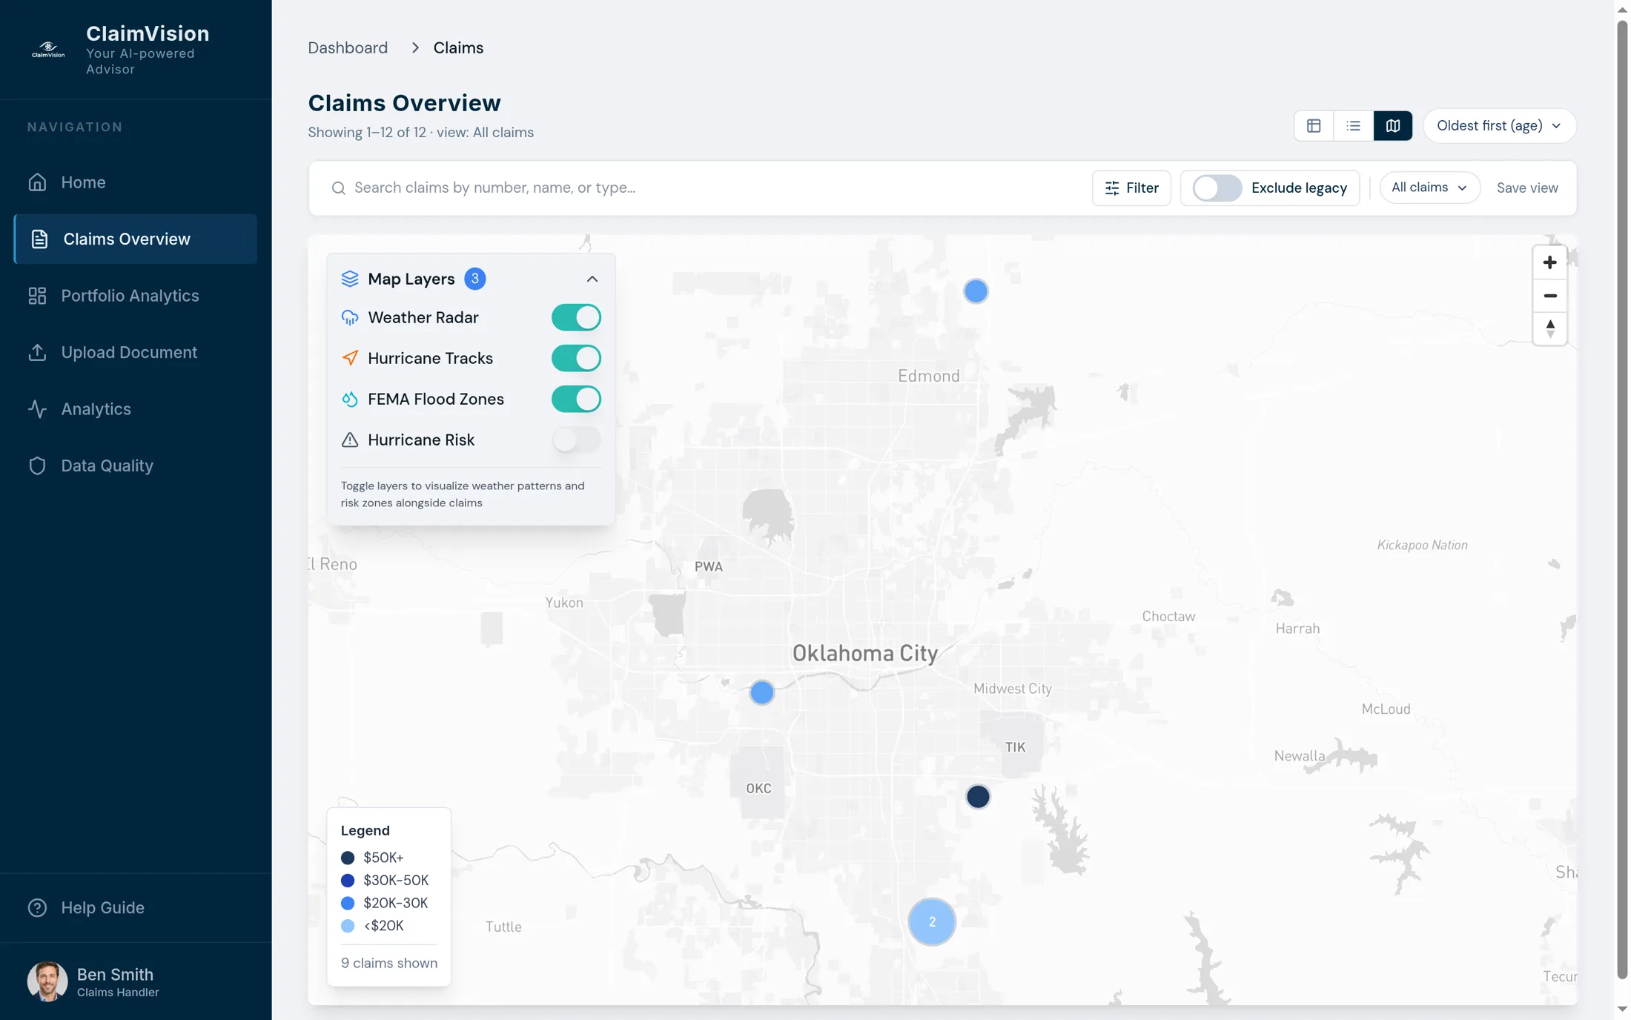This screenshot has width=1631, height=1020.
Task: Click the claim marker north of Edmond
Action: point(976,291)
